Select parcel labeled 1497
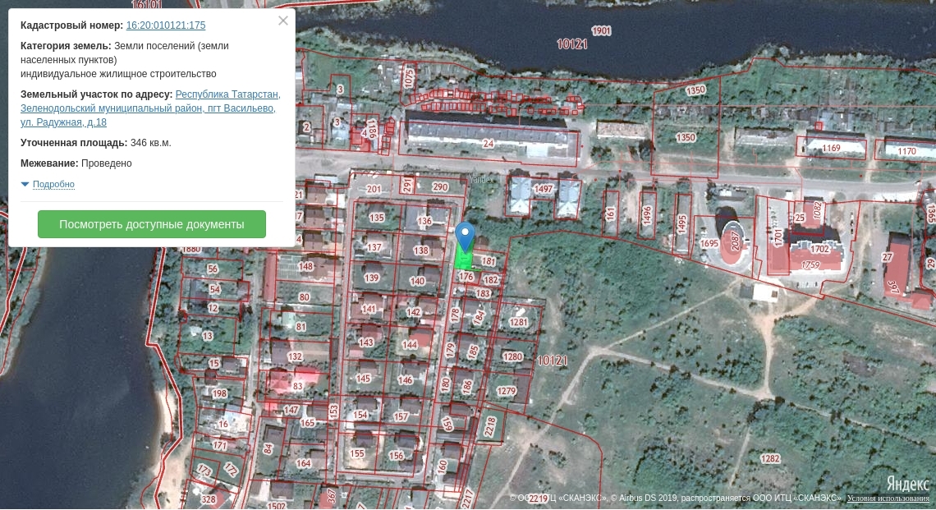Image resolution: width=936 pixels, height=510 pixels. 544,189
